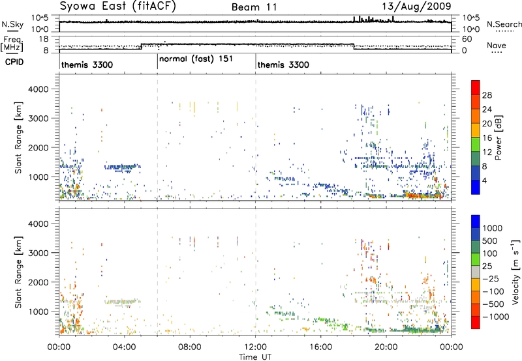Click the '18' frequency axis label
The image size is (522, 361).
coord(43,39)
